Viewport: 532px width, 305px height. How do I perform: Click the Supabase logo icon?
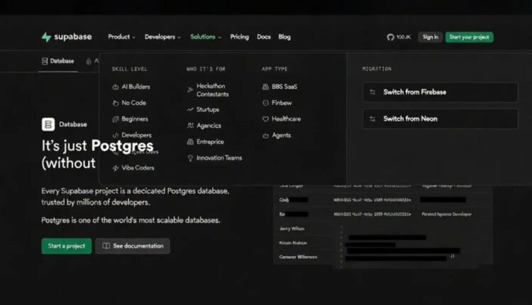click(46, 37)
